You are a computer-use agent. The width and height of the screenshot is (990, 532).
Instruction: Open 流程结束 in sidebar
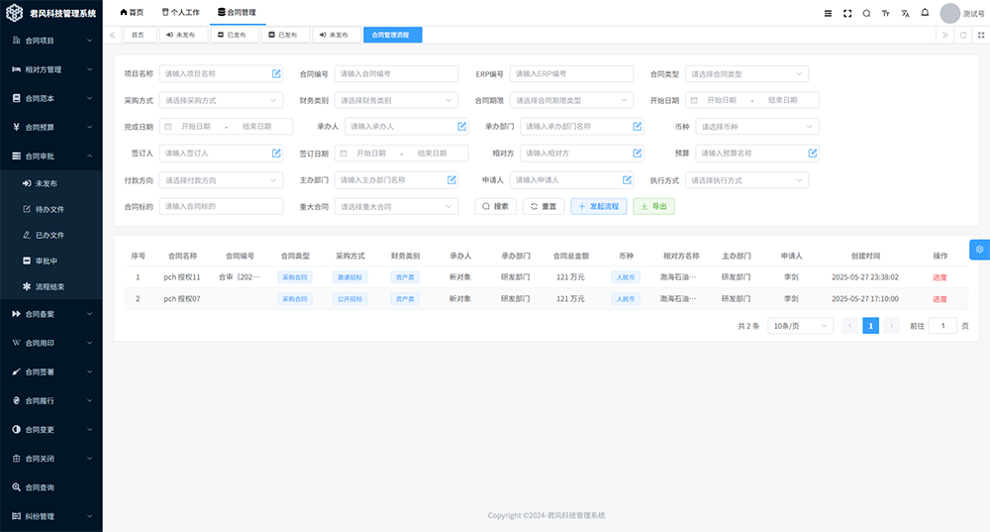click(x=51, y=287)
